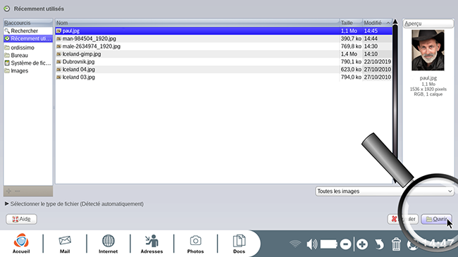This screenshot has width=458, height=257.
Task: Open the Docs documents icon
Action: click(239, 244)
